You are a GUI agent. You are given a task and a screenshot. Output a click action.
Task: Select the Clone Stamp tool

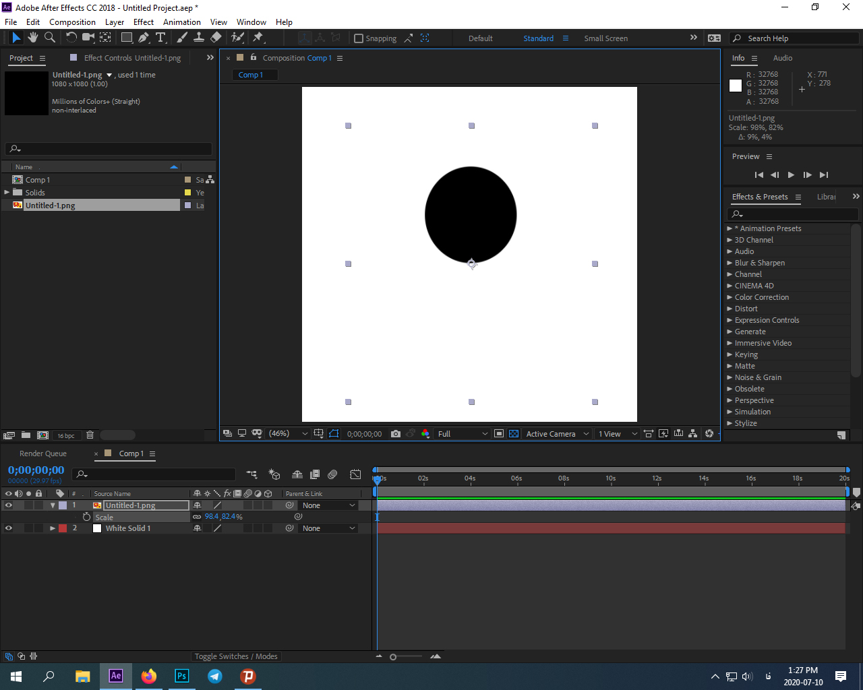(199, 38)
